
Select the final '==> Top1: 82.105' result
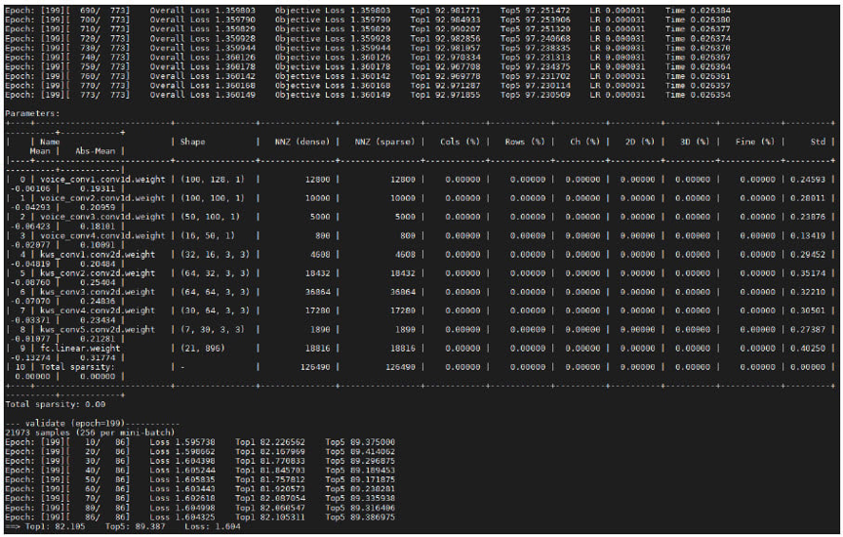point(39,525)
